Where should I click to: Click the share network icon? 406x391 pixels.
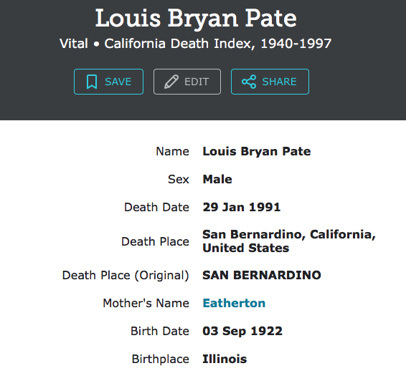[x=249, y=82]
